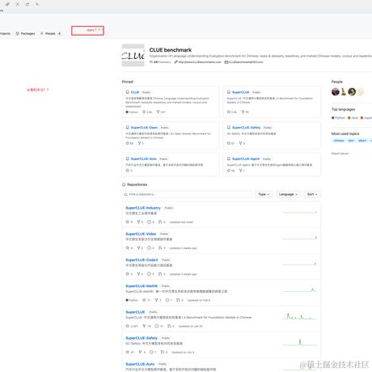372x372 pixels.
Task: Filter by Java in Top languages
Action: (353, 118)
